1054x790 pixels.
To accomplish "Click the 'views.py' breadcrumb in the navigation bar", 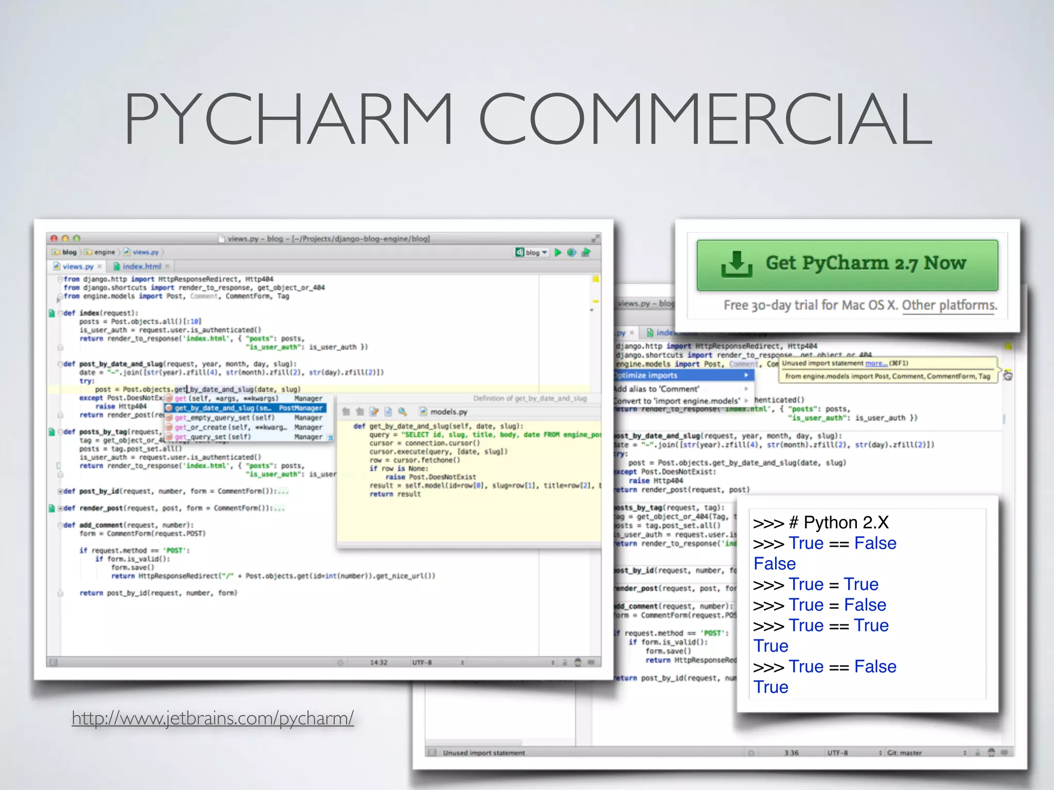I will click(x=142, y=252).
